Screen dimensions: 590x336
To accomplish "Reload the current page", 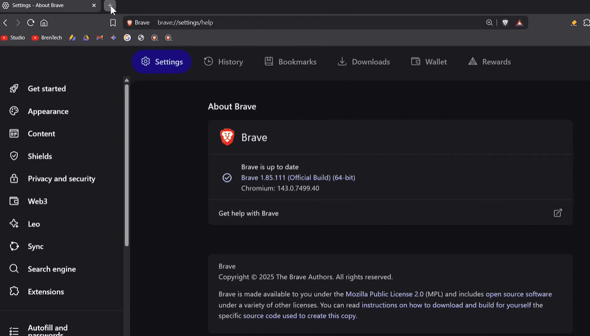I will pyautogui.click(x=31, y=23).
